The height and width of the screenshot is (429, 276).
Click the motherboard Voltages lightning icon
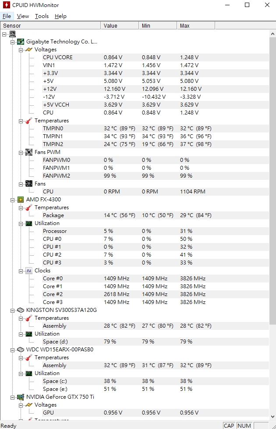coord(28,50)
